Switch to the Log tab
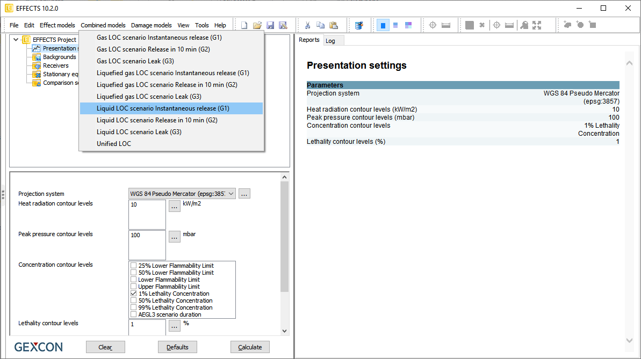This screenshot has width=641, height=359. (330, 41)
